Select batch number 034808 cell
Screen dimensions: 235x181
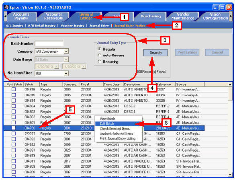[x=30, y=172]
